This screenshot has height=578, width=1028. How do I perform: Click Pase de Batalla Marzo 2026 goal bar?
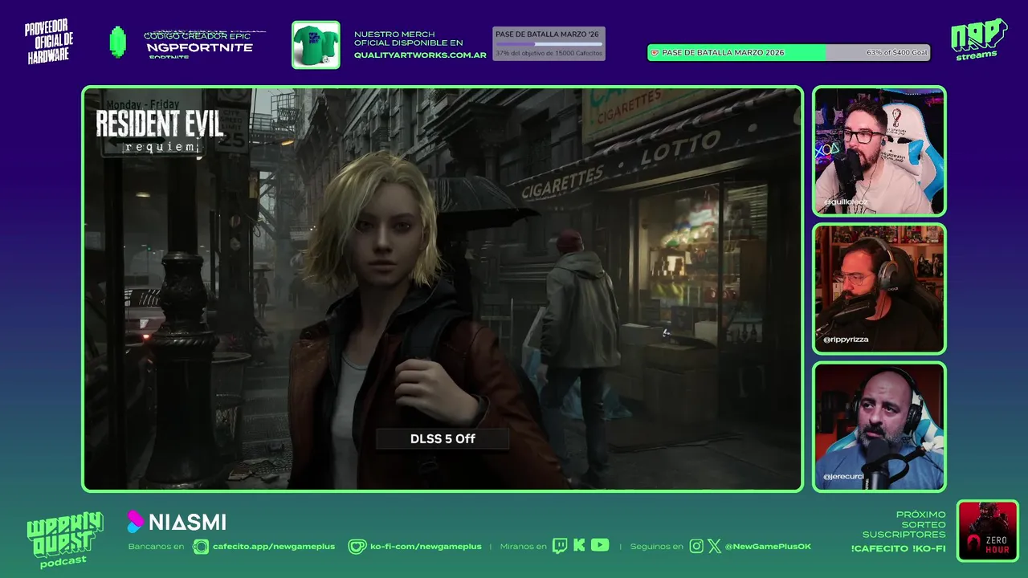point(789,52)
